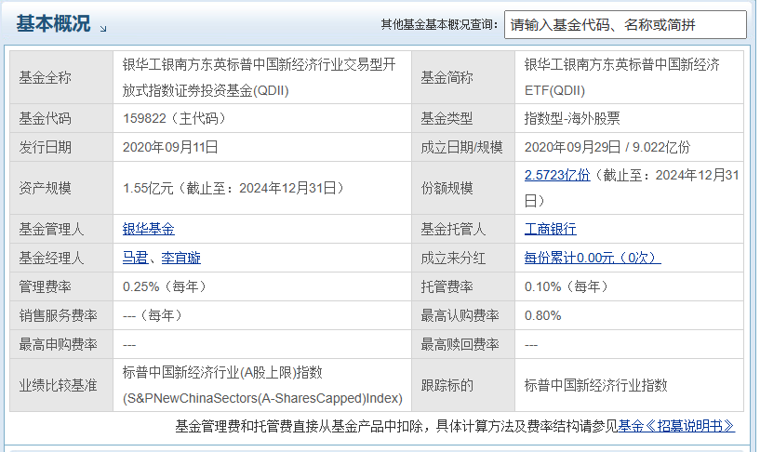This screenshot has width=760, height=452.
Task: Select the 发行日期 label cell
Action: pyautogui.click(x=61, y=147)
